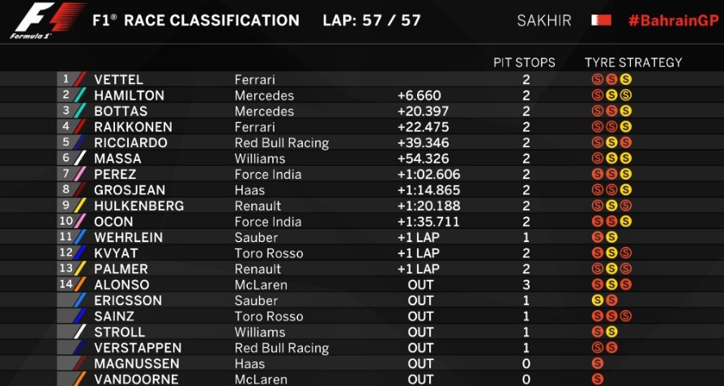The height and width of the screenshot is (386, 724).
Task: Select the SAKHIR location label
Action: click(x=544, y=20)
